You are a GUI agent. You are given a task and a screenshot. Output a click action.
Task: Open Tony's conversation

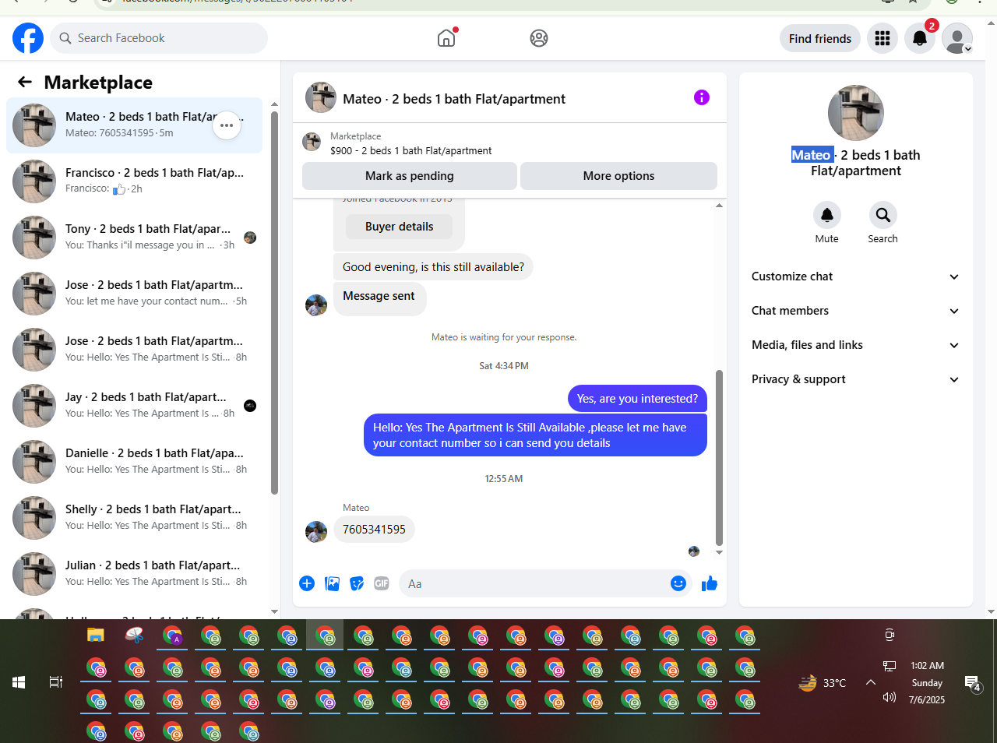(134, 238)
